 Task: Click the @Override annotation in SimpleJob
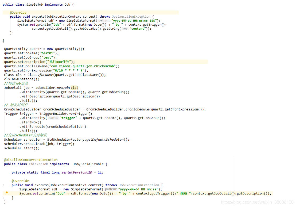pos(18,13)
